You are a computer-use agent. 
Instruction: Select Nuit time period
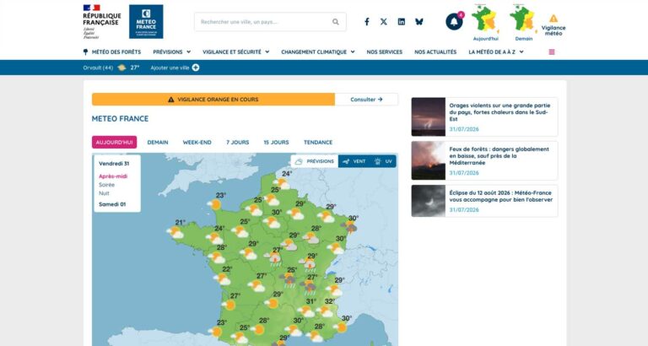104,193
